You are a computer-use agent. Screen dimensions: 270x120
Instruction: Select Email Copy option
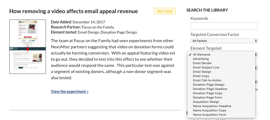coord(221,76)
